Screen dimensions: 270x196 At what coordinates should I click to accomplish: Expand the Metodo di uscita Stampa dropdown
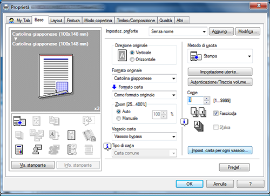click(x=220, y=56)
